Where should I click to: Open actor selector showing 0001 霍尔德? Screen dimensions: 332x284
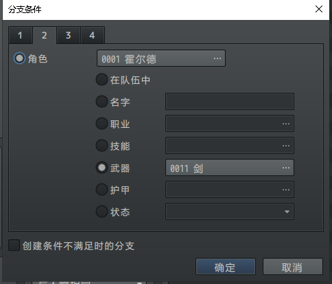161,58
